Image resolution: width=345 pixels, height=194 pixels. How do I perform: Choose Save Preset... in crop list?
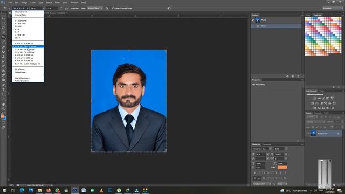tap(20, 70)
